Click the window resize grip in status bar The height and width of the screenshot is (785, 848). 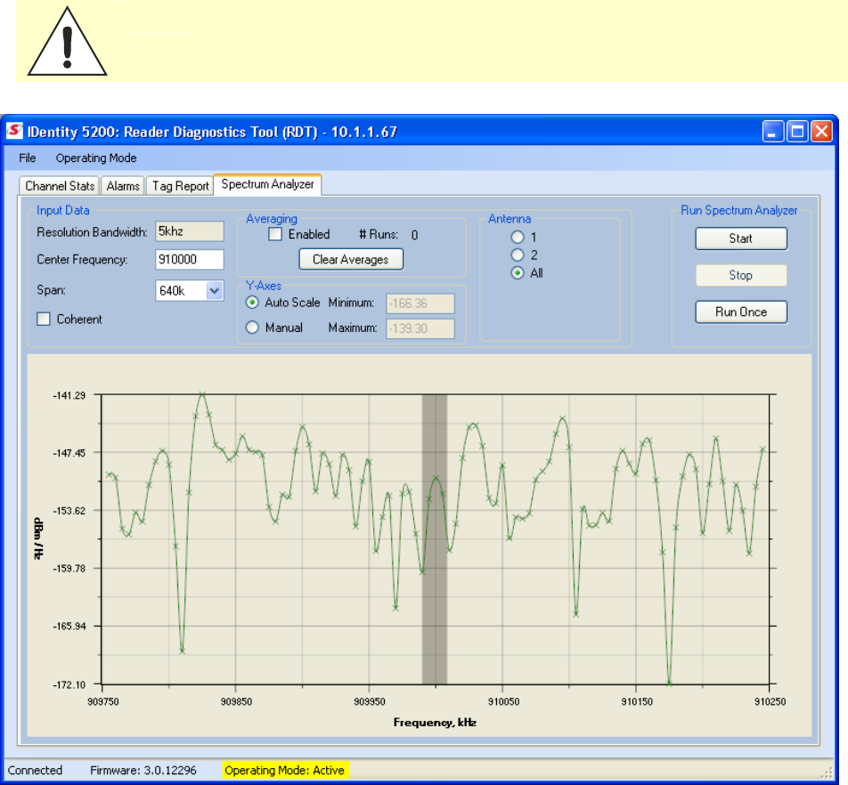coord(827,773)
